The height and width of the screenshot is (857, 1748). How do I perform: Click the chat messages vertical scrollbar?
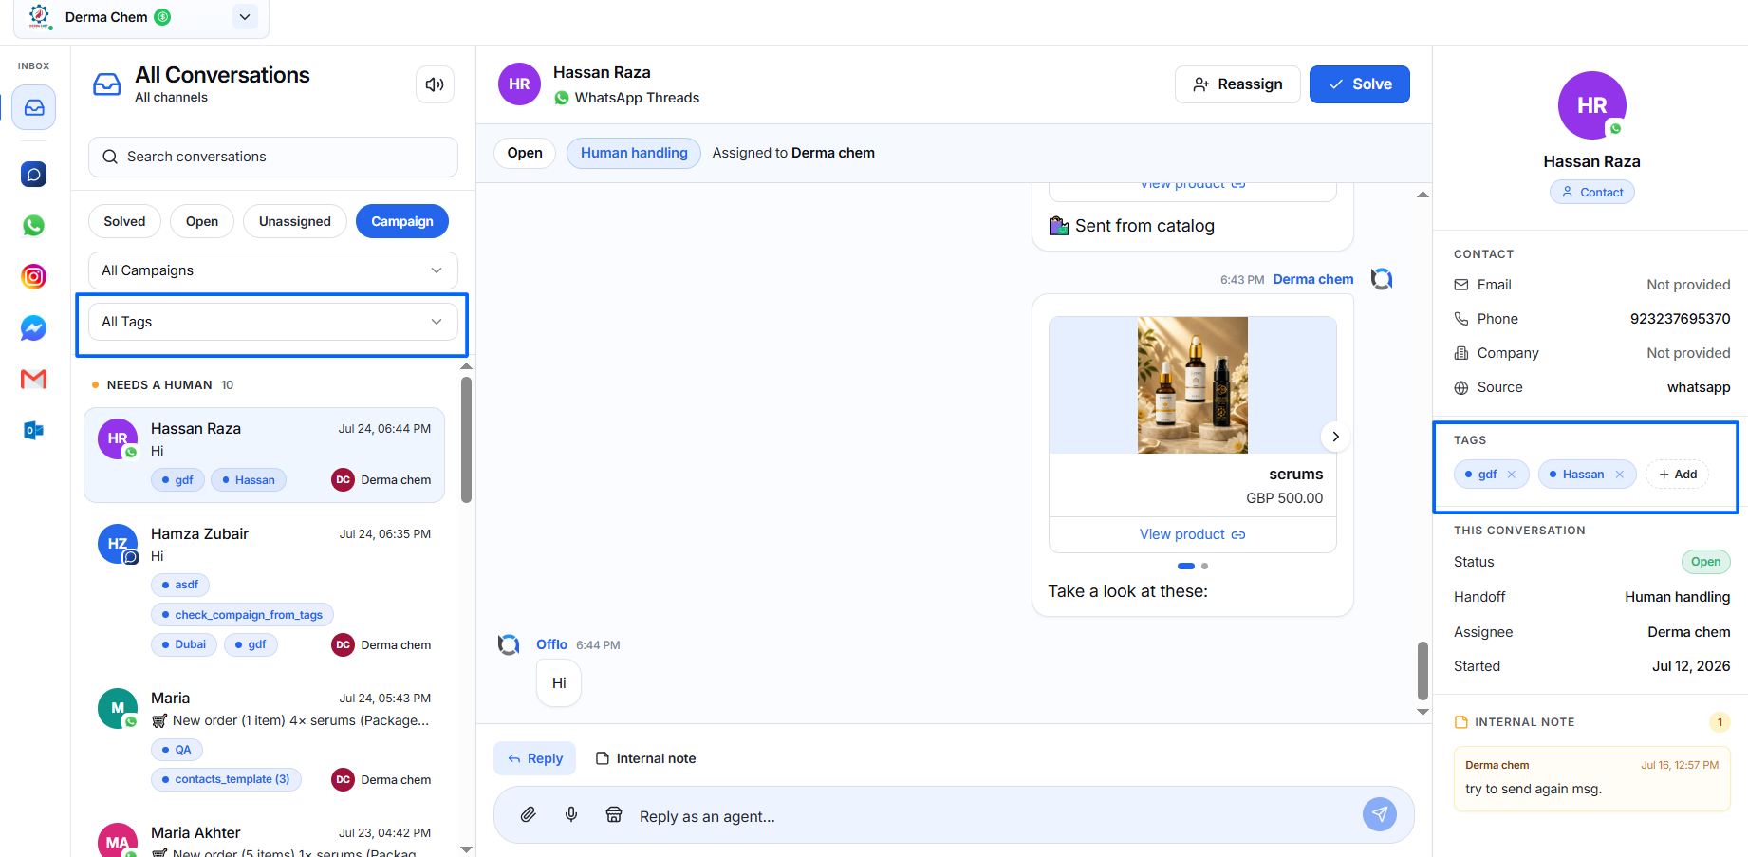coord(1423,671)
